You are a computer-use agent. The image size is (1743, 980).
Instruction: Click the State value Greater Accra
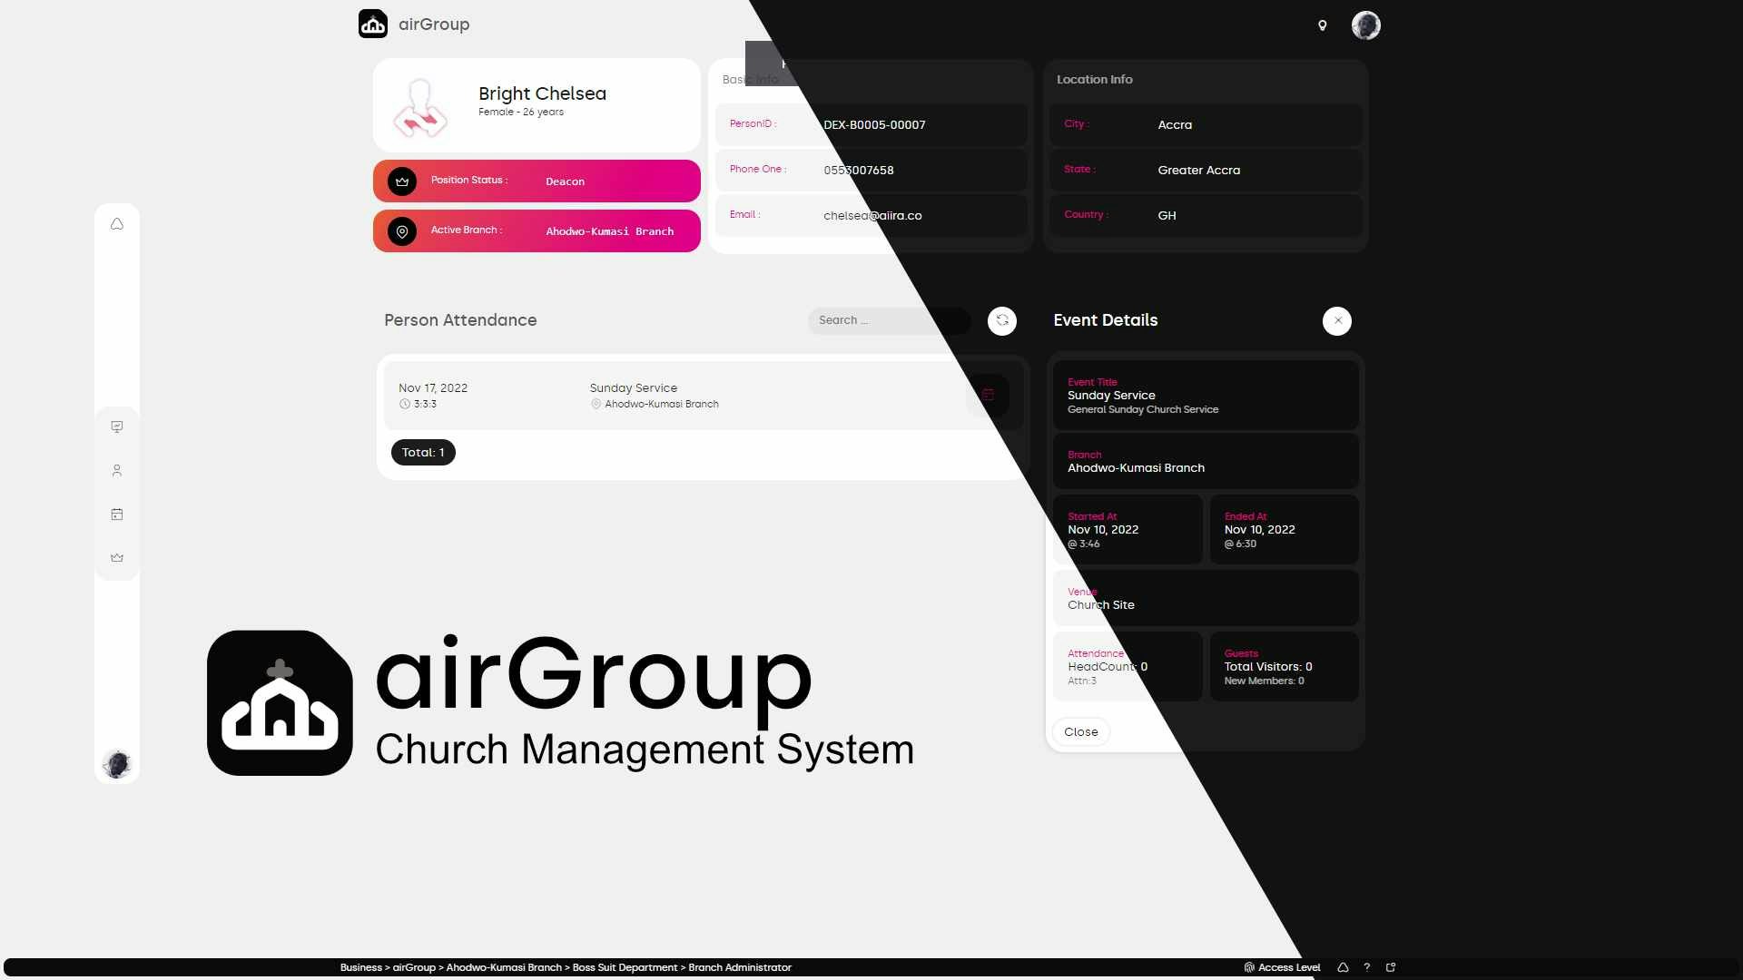point(1198,171)
